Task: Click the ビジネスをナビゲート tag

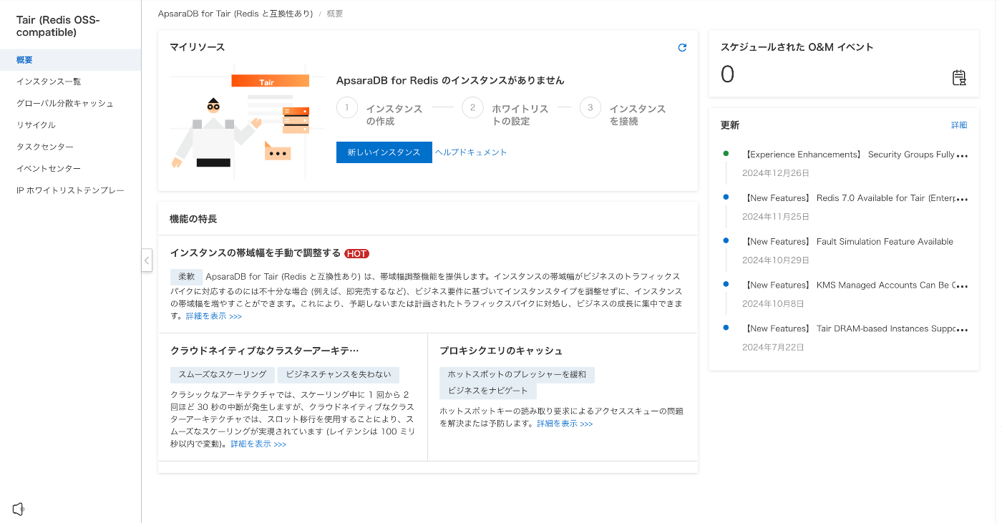Action: coord(488,391)
